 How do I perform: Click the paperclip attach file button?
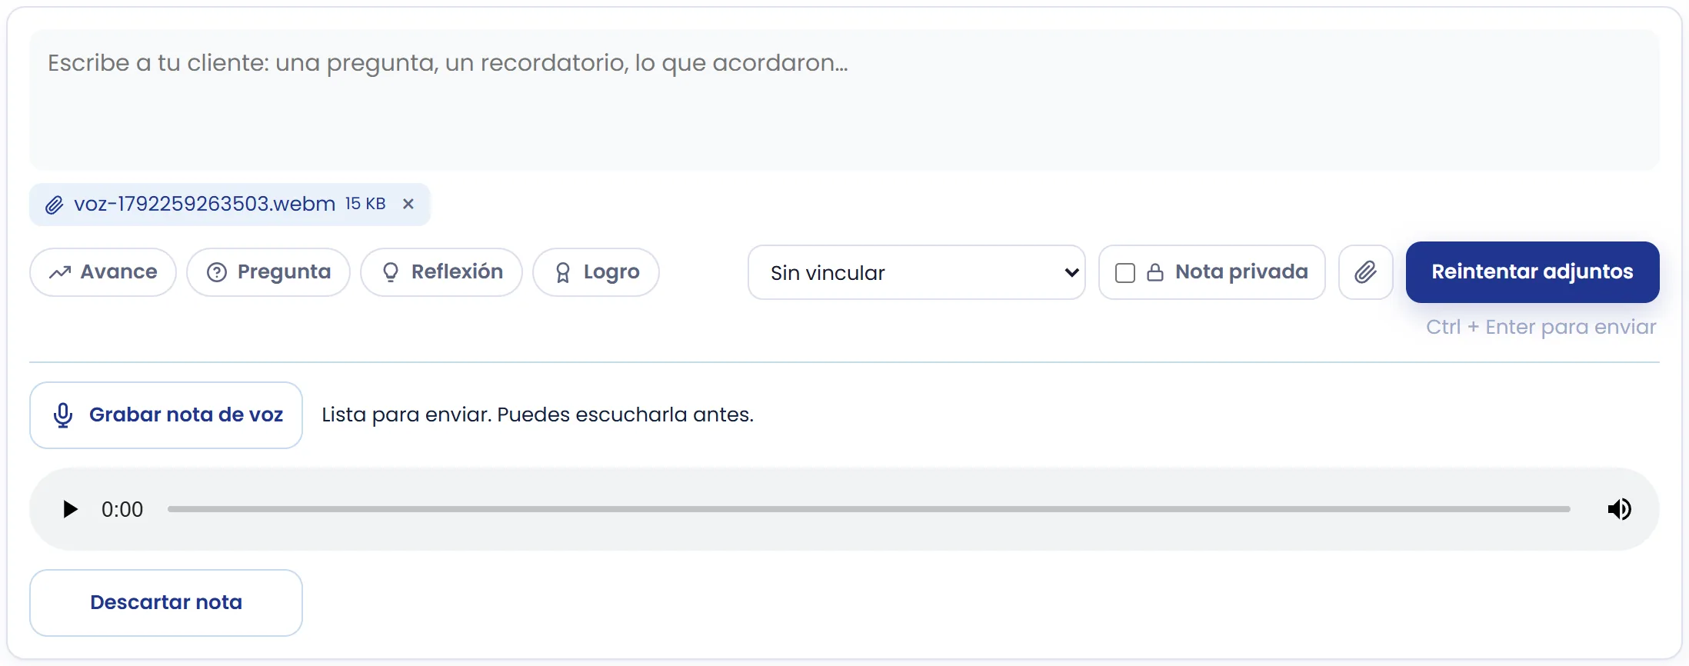pyautogui.click(x=1366, y=272)
